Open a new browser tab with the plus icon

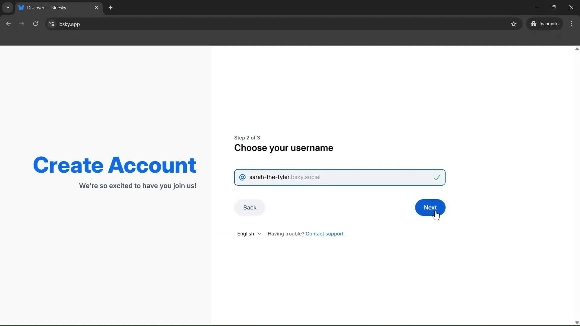111,8
